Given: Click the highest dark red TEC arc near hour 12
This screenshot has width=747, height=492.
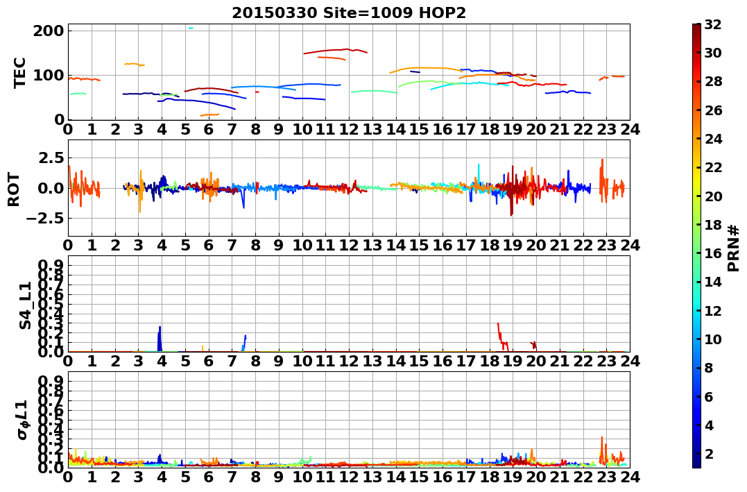Looking at the screenshot, I should (x=336, y=51).
